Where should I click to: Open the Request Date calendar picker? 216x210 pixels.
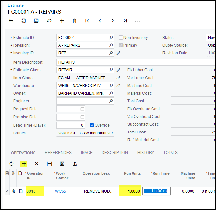click(83, 109)
